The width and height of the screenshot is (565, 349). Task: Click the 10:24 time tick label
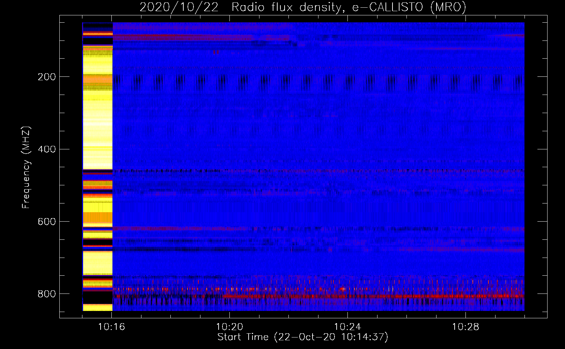[x=348, y=327]
